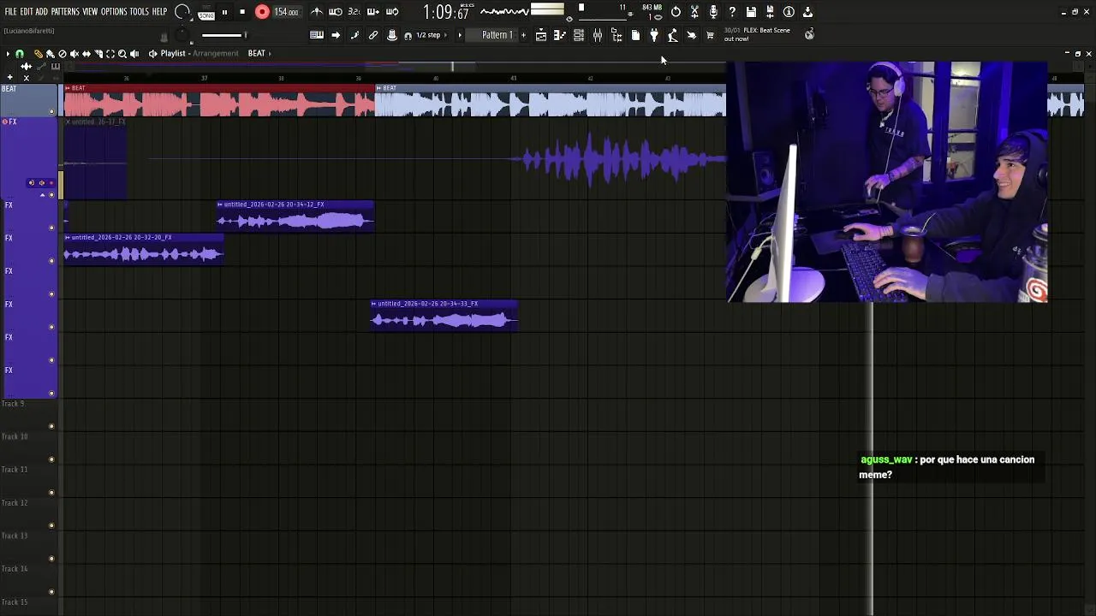Screen dimensions: 1096x616
Task: Open the Playlist view icon
Action: 541,35
